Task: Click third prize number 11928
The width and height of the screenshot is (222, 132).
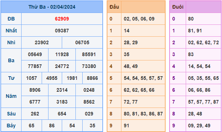Action: (x=62, y=54)
